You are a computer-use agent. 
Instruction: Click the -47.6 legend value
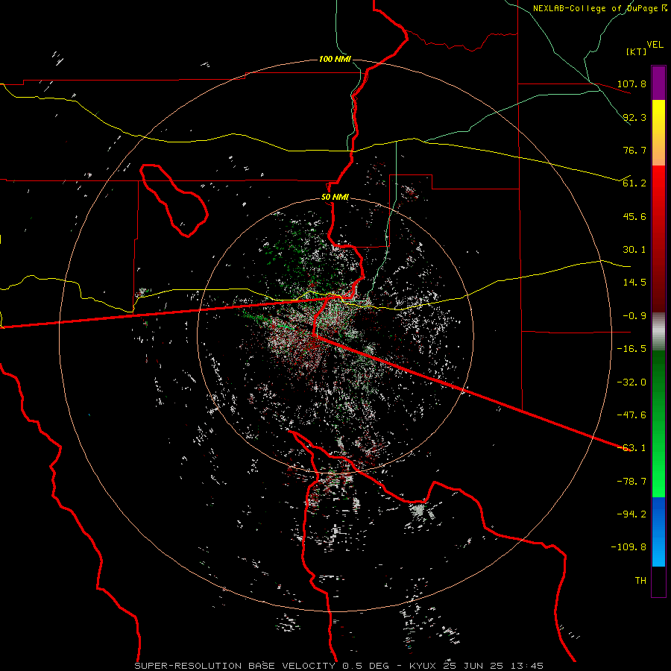[631, 415]
